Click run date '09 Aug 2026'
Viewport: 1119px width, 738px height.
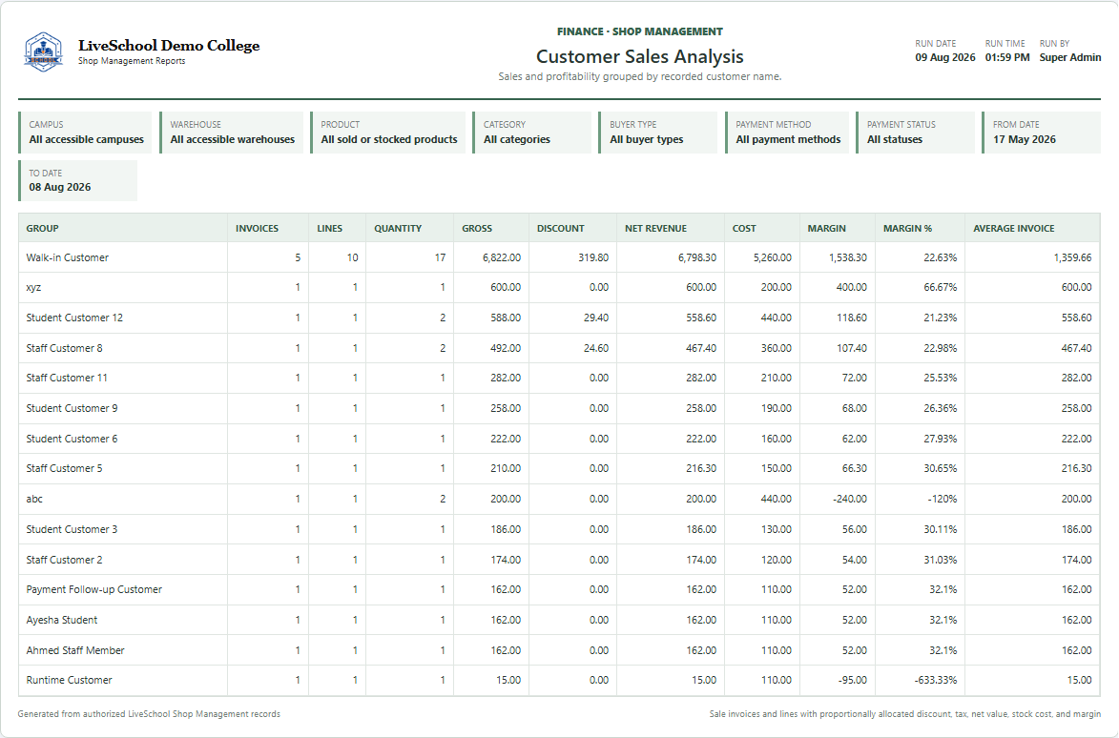(944, 58)
